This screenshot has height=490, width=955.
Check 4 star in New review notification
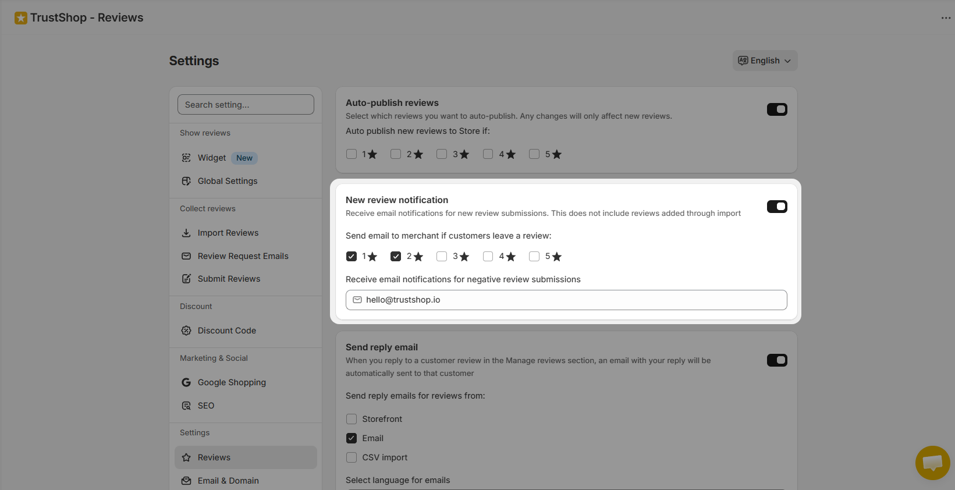[488, 257]
